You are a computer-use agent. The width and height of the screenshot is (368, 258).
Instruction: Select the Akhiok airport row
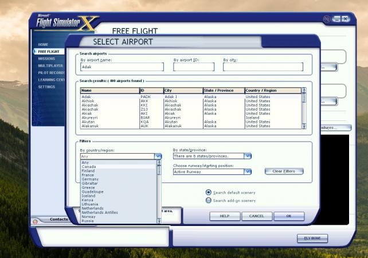coord(191,101)
